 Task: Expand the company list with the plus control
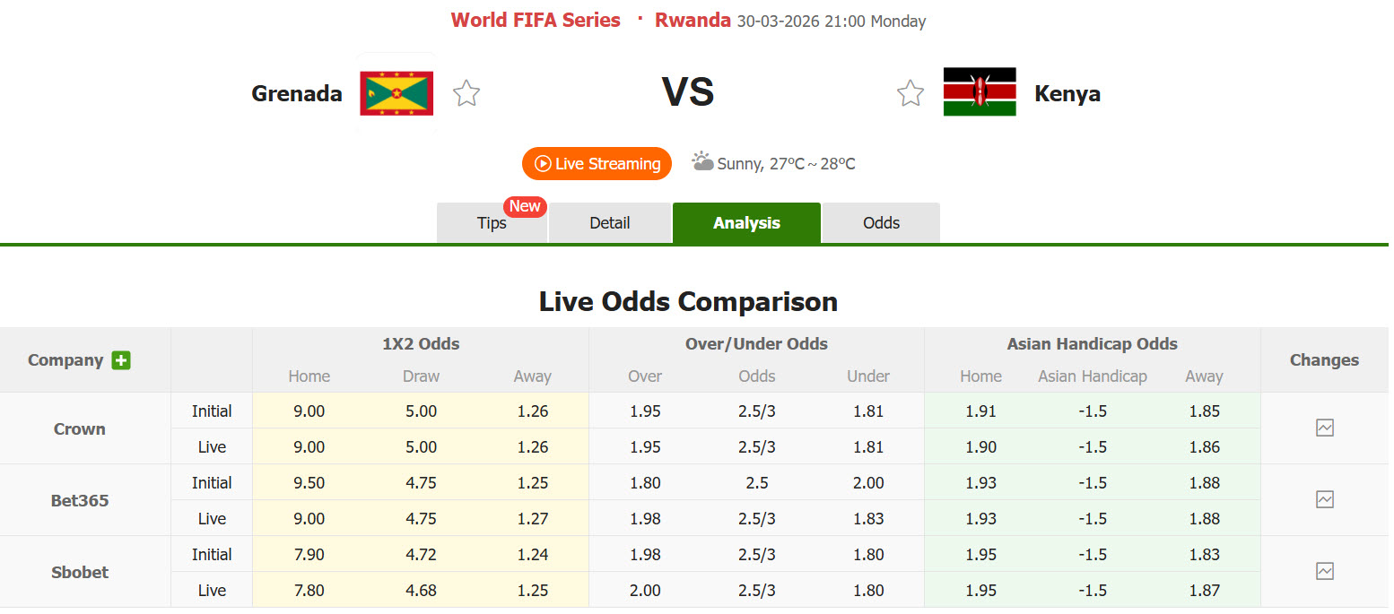[x=121, y=359]
